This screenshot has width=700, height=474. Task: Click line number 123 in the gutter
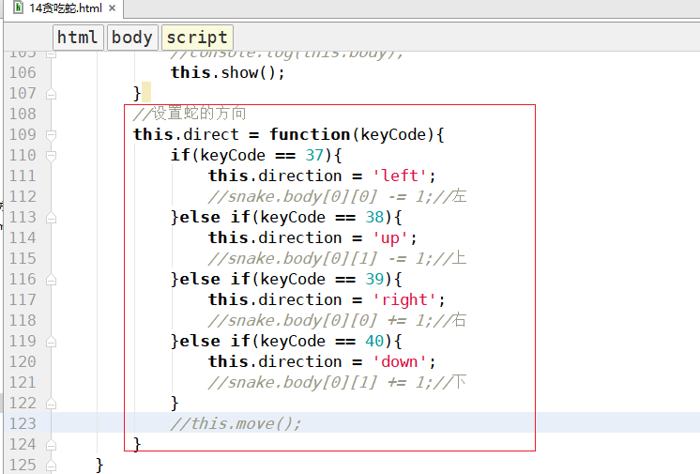point(22,423)
